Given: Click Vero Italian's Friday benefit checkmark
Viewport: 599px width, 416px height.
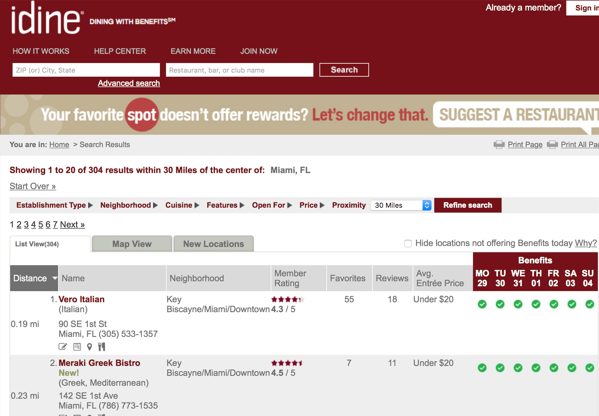Looking at the screenshot, I should tap(554, 304).
